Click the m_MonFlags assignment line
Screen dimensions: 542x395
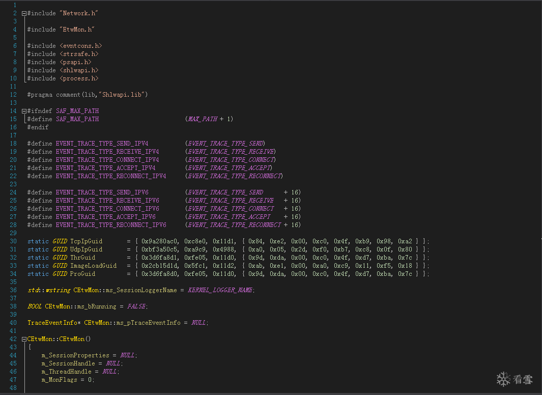click(x=68, y=380)
